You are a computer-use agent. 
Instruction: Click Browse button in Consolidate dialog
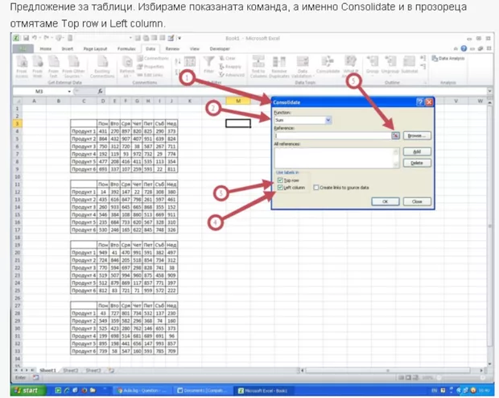coord(417,135)
